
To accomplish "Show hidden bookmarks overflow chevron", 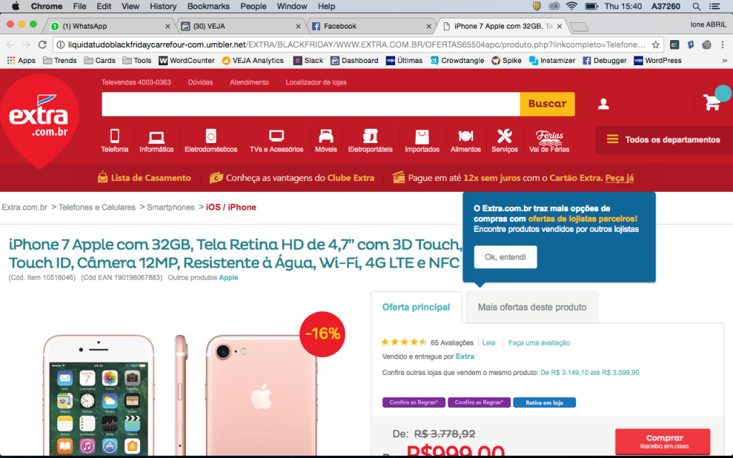I will click(724, 60).
